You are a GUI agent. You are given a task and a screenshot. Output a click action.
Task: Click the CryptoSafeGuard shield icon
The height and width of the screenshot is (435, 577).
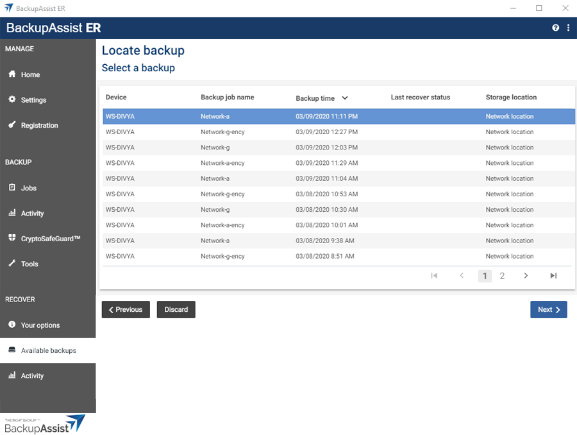[12, 238]
